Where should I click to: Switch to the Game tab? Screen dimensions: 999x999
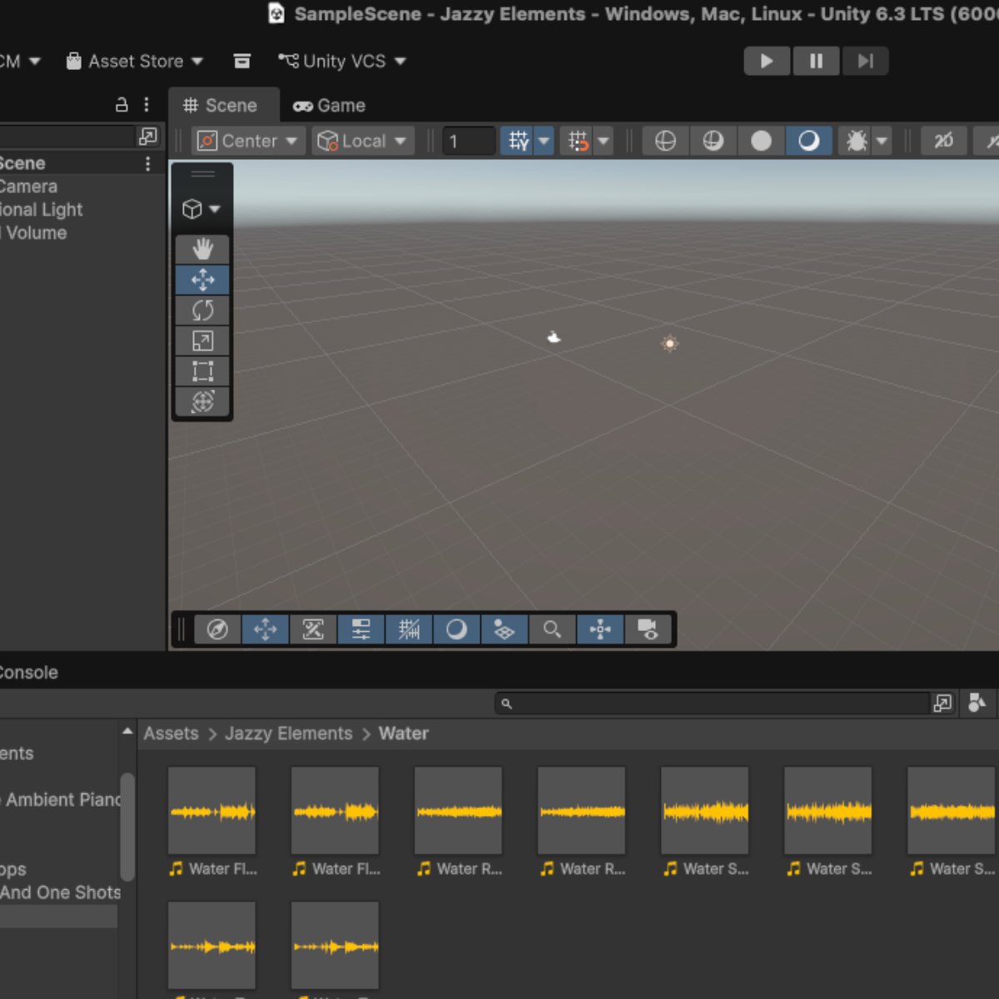point(330,105)
